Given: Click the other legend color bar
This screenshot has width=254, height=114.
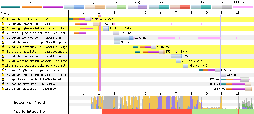Looking at the screenshot, I should pyautogui.click(x=222, y=7).
